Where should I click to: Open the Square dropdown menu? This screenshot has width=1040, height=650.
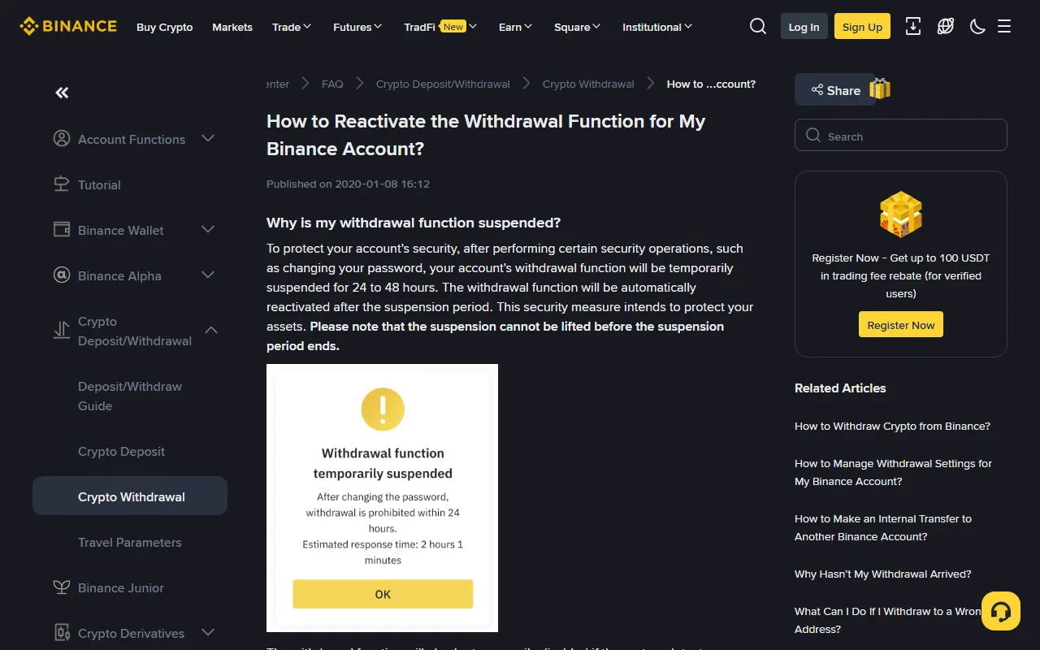(x=578, y=27)
